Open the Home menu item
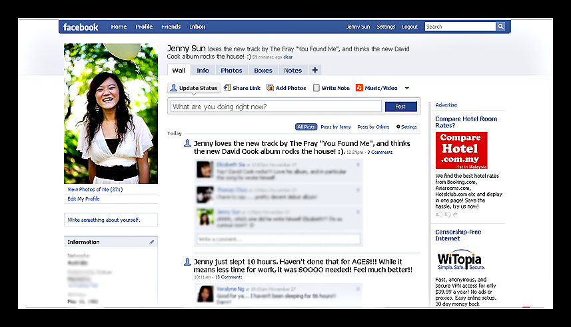The width and height of the screenshot is (571, 327). click(x=119, y=27)
